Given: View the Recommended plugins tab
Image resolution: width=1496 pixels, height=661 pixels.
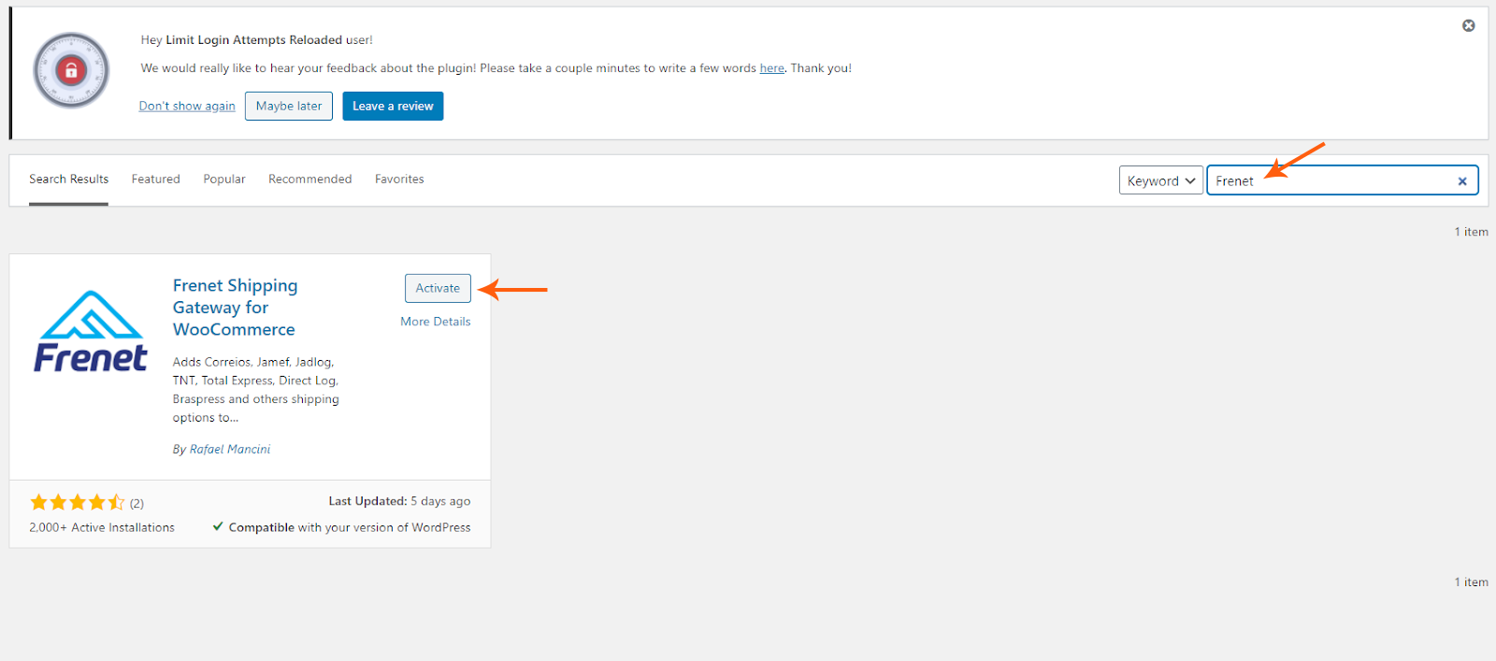Looking at the screenshot, I should [x=309, y=180].
